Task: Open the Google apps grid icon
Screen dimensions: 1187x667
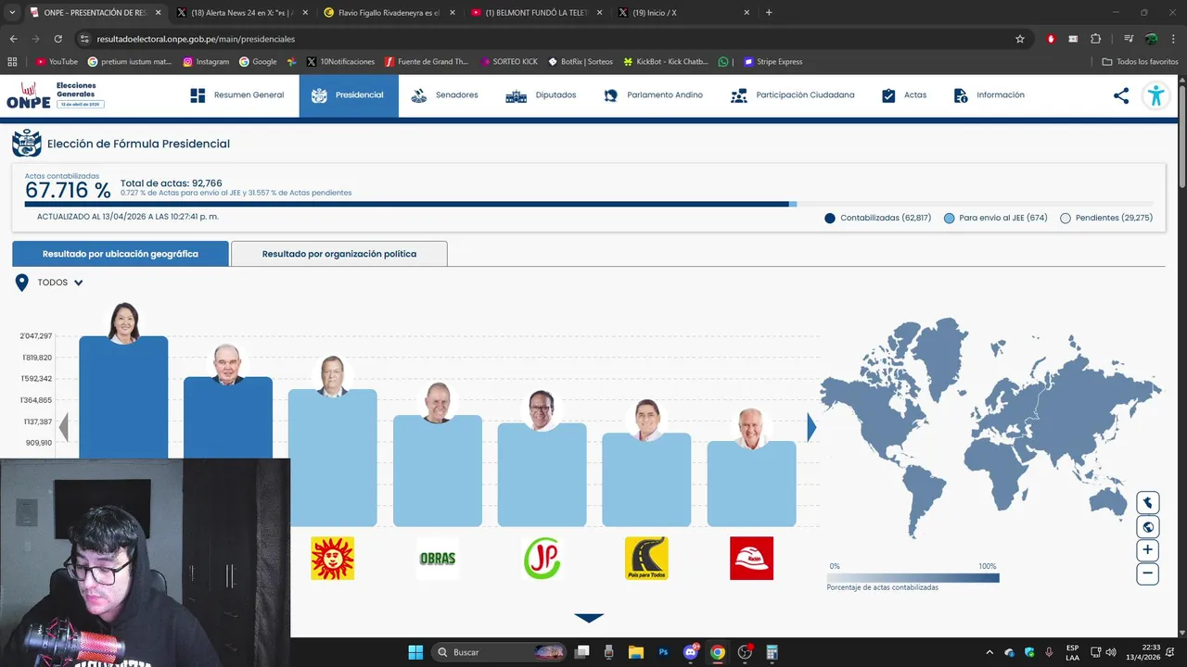Action: (12, 62)
